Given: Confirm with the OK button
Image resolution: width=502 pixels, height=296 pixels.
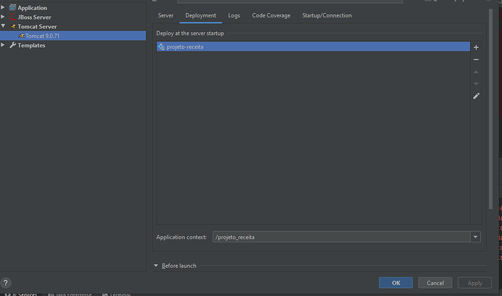Looking at the screenshot, I should click(396, 283).
